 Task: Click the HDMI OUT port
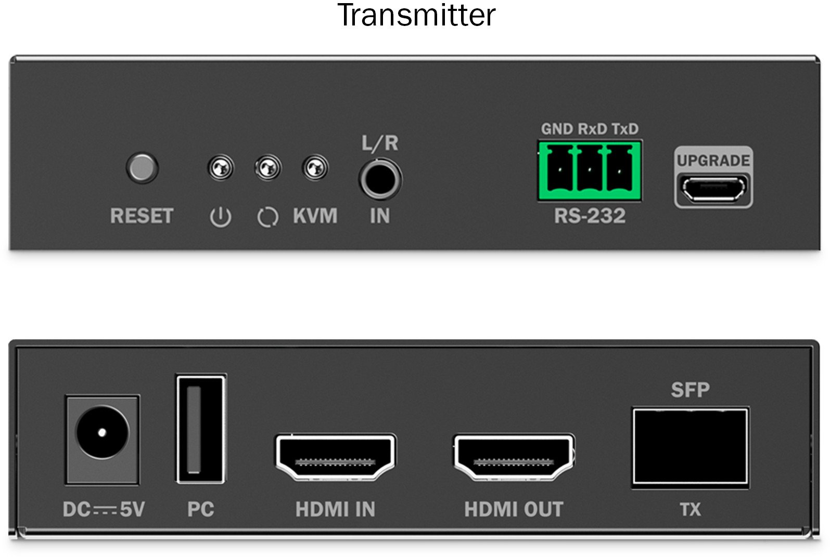pyautogui.click(x=514, y=457)
